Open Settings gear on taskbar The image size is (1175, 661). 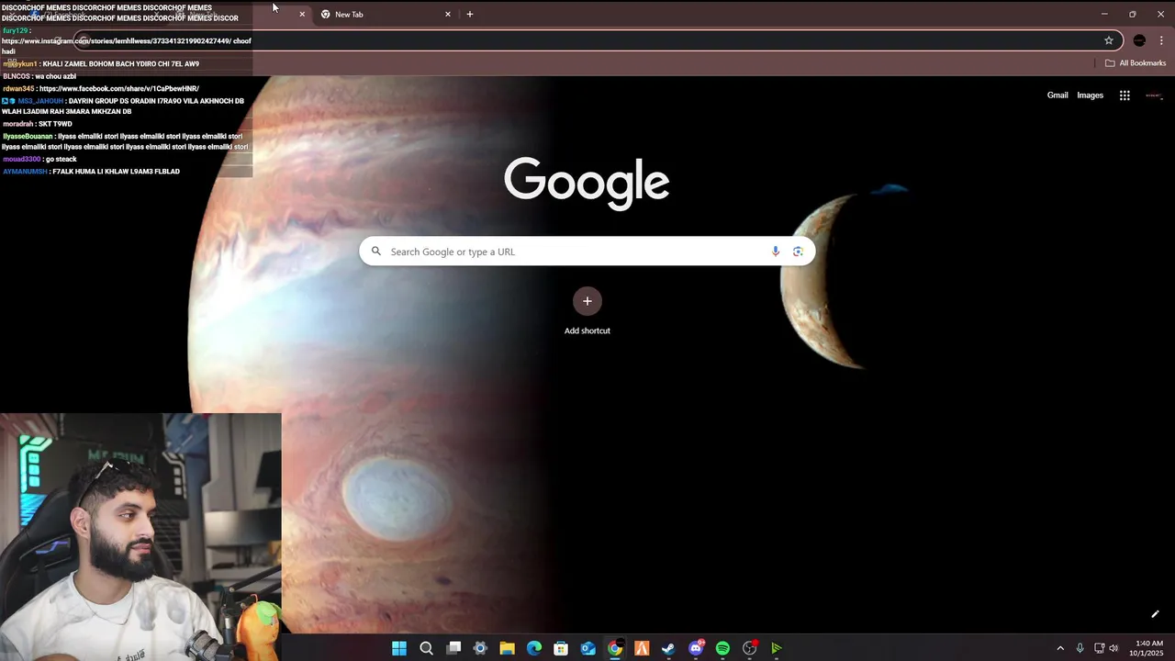coord(480,648)
